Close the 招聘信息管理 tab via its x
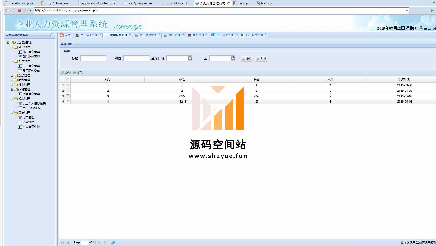 coord(130,35)
